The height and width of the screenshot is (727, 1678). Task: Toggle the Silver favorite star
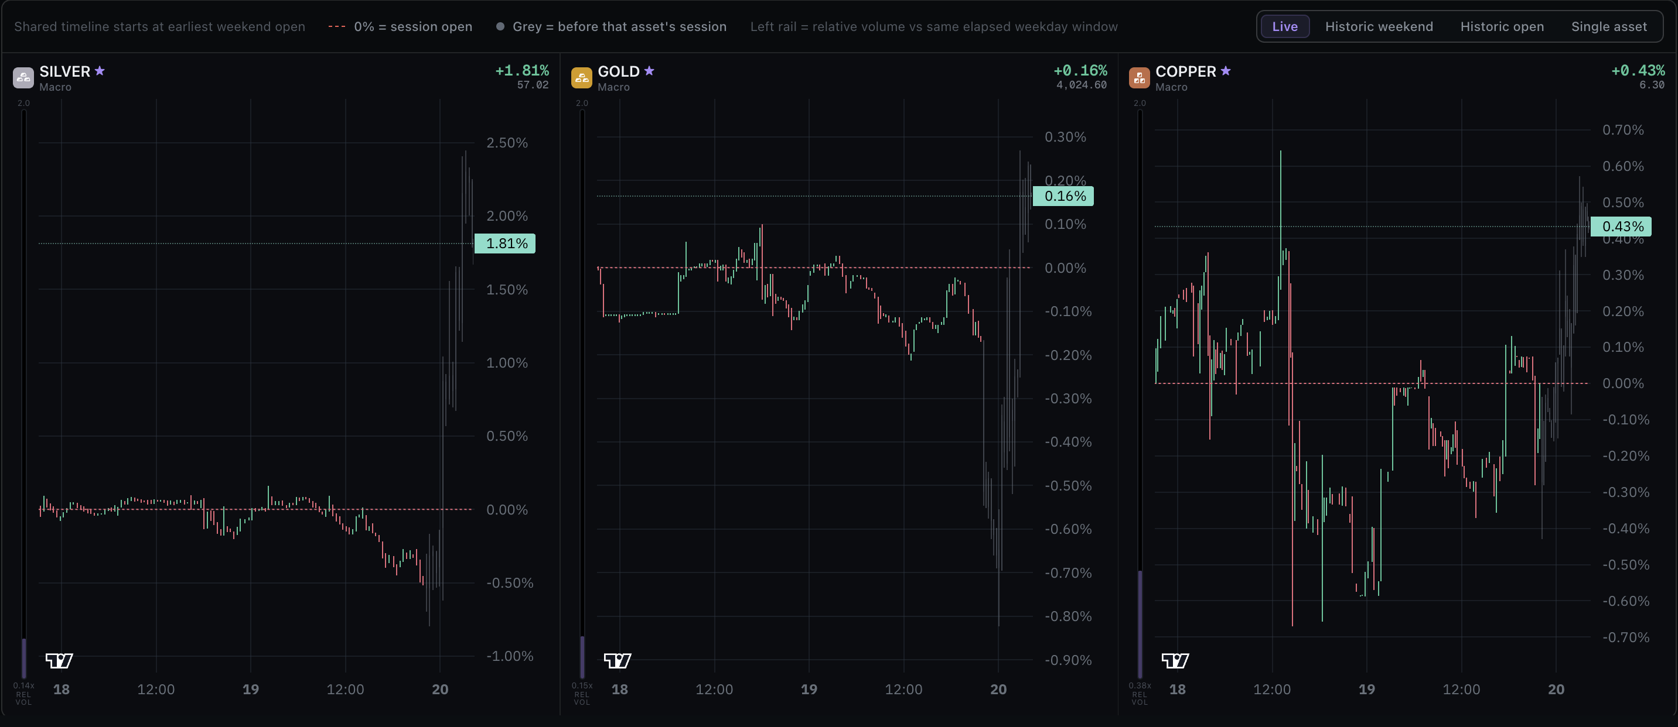100,71
